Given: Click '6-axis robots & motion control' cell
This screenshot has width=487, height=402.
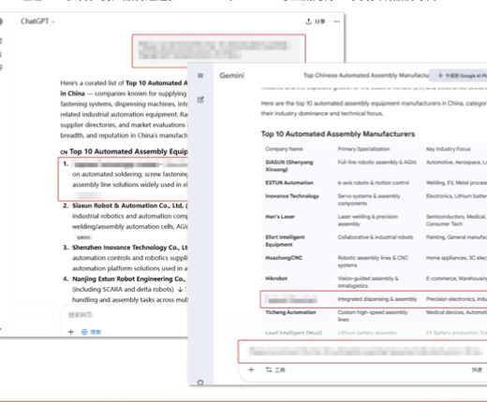Looking at the screenshot, I should pyautogui.click(x=373, y=182).
